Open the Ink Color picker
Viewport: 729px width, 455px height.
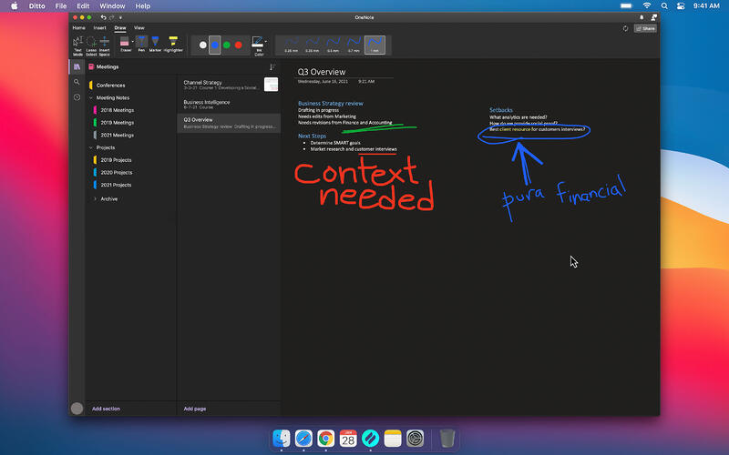coord(258,46)
